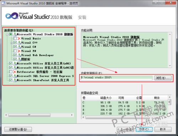Click feature tree horizontal scrollbar thumb
178x136 pixels.
pyautogui.click(x=29, y=115)
